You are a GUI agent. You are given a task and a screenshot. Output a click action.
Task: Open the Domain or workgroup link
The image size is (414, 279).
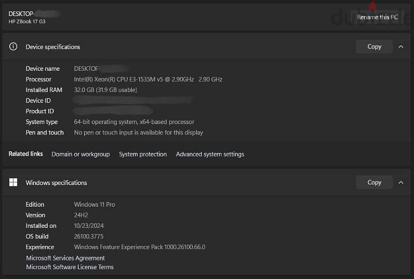pyautogui.click(x=81, y=154)
